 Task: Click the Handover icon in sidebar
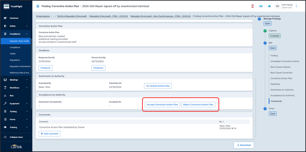[x=5, y=18]
